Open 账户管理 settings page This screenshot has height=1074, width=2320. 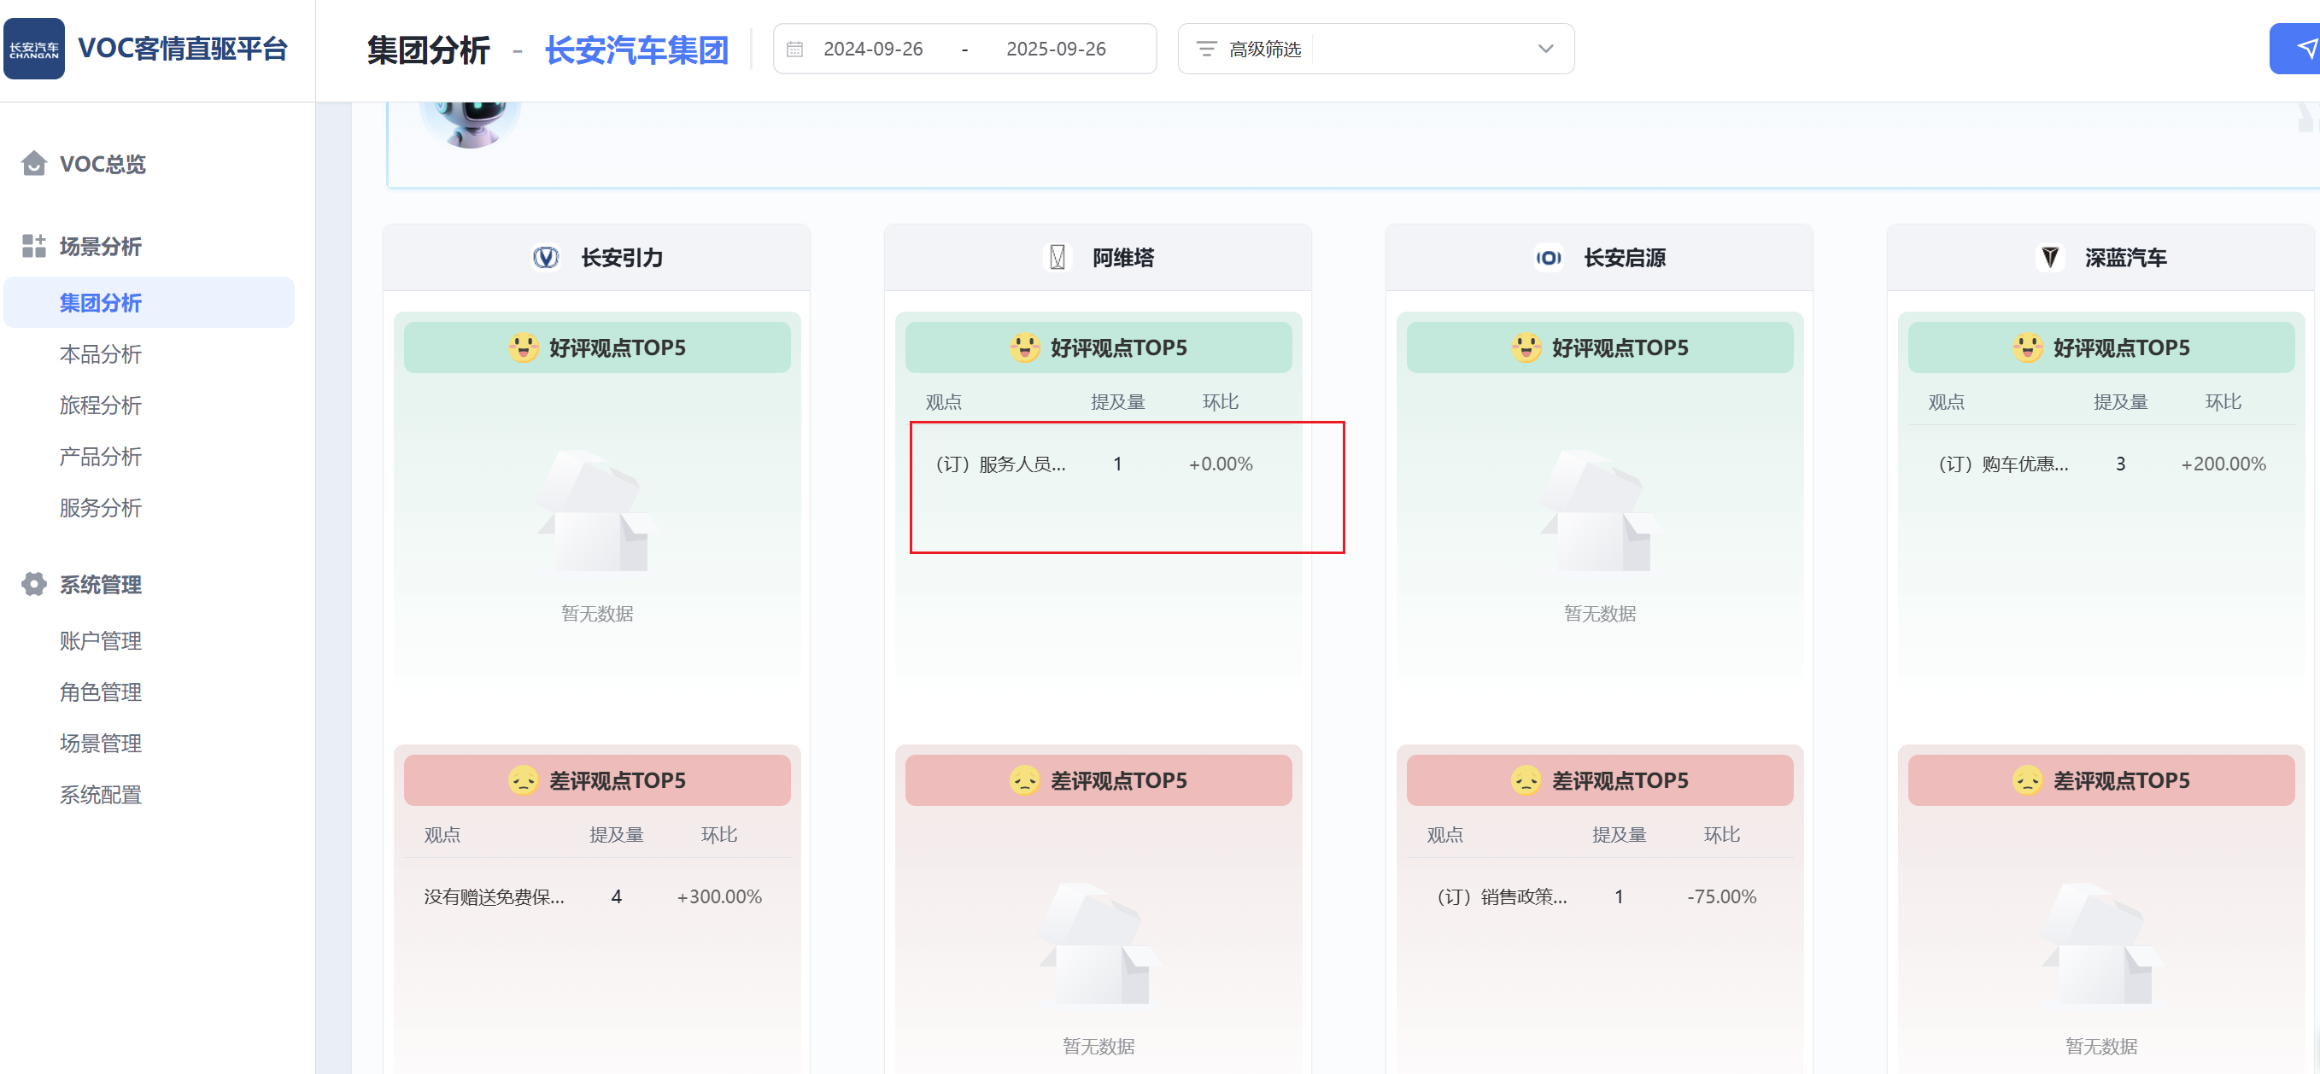[x=100, y=641]
